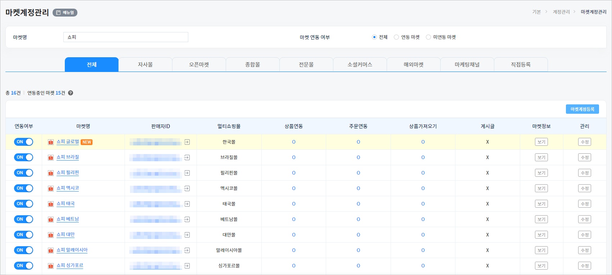Click Shopee logo icon in 쇼피 태국 row
612x275 pixels.
click(51, 204)
